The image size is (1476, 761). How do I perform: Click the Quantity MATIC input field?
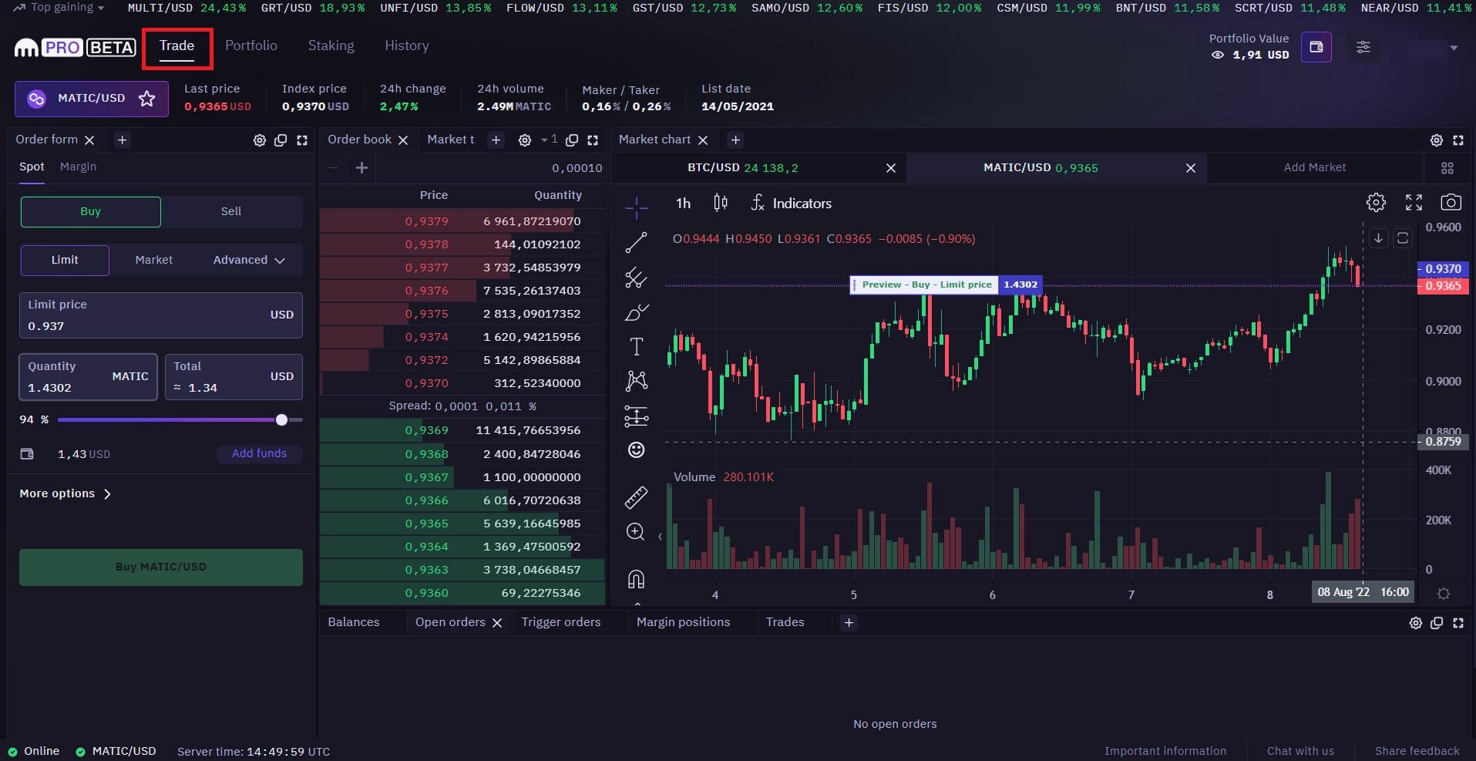coord(89,377)
